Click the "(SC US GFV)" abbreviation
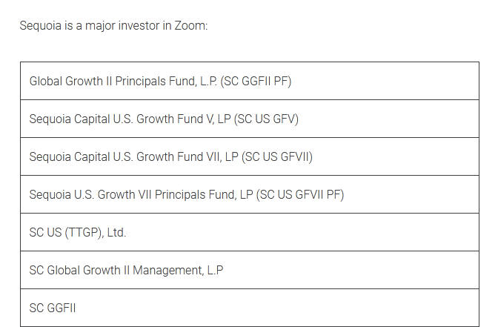Screen dimensions: 498x327 [x=266, y=119]
